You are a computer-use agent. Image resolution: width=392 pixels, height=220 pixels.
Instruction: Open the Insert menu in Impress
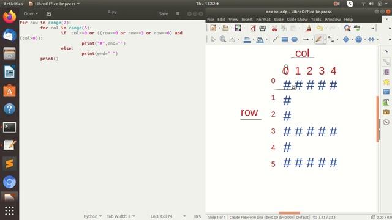(247, 20)
